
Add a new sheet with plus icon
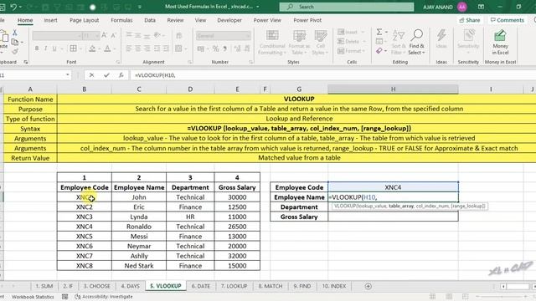[368, 286]
